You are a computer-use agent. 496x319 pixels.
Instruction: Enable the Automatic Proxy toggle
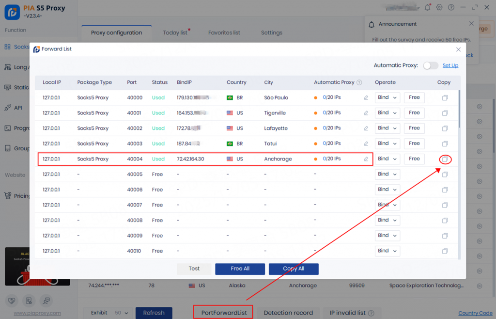430,65
